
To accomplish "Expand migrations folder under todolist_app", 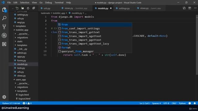I will [x=23, y=38].
